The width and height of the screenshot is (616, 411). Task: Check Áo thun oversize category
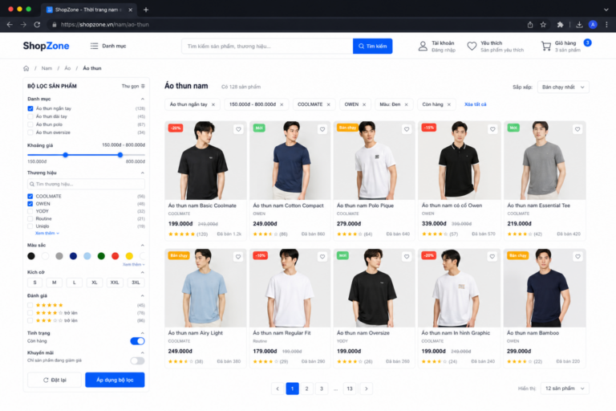click(30, 132)
